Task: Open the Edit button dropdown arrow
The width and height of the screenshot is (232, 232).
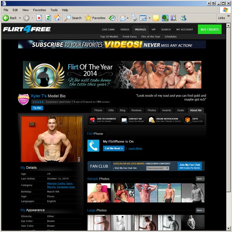Action: tap(149, 18)
